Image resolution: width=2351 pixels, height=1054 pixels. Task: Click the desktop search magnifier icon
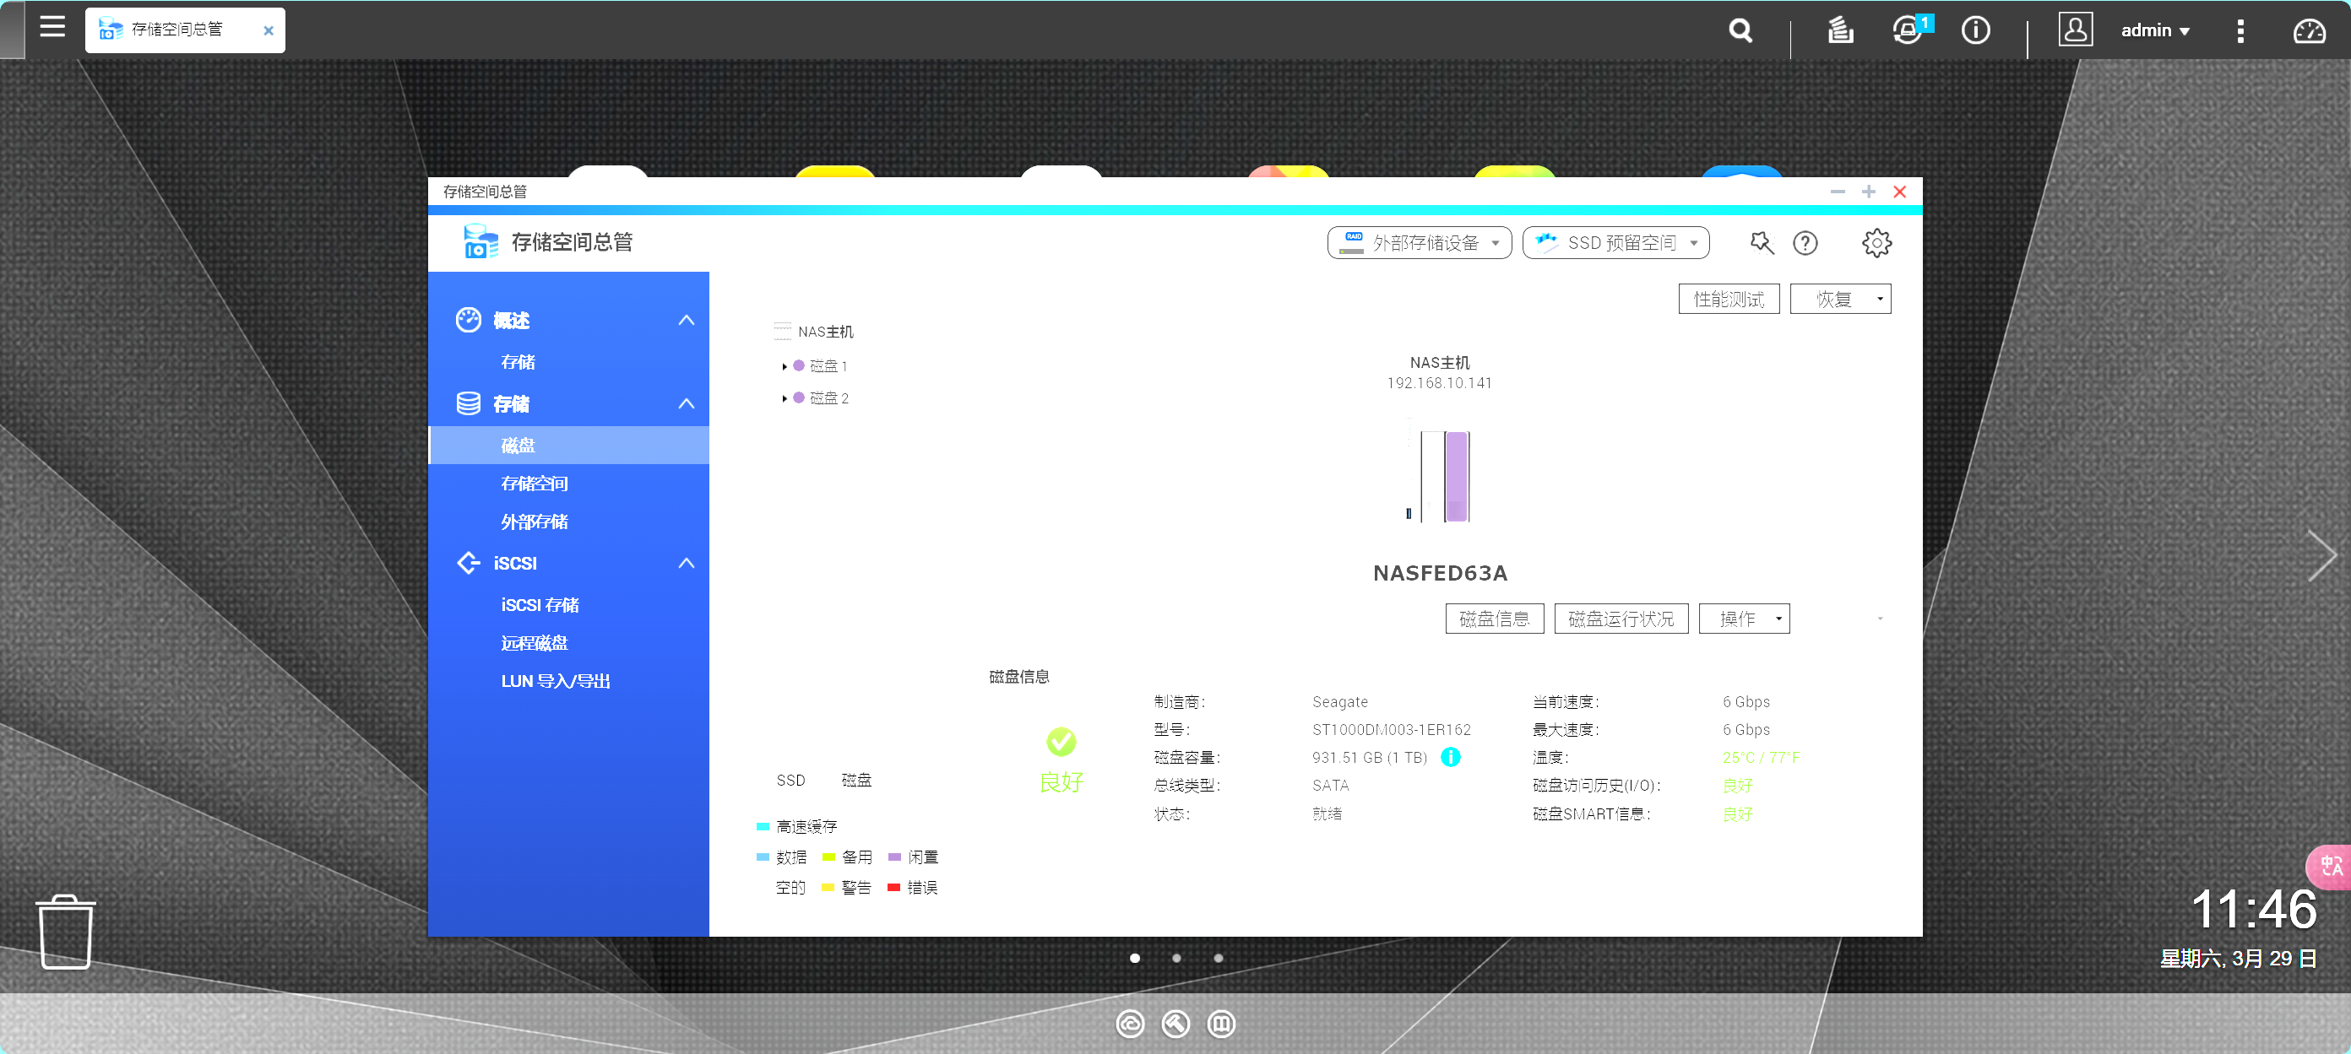(1740, 30)
